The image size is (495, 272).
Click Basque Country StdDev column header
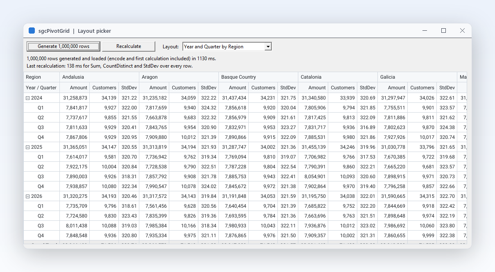(288, 87)
